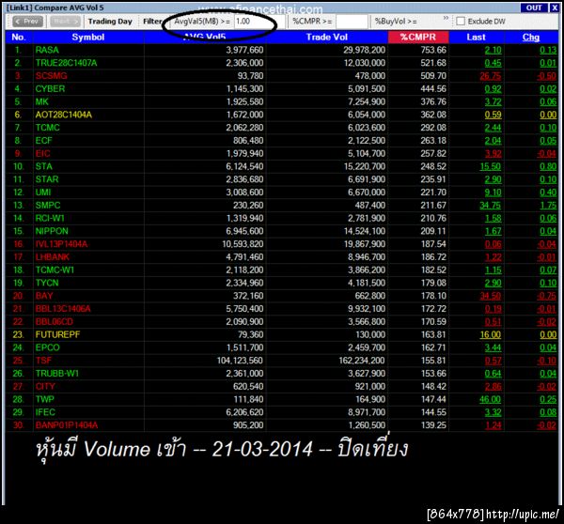
Task: Sort by %CMPR column header
Action: (x=418, y=37)
